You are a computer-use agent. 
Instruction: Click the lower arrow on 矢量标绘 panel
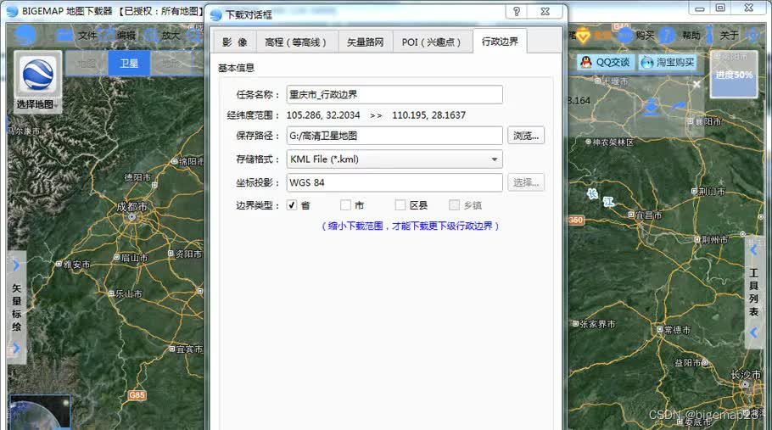click(x=16, y=348)
